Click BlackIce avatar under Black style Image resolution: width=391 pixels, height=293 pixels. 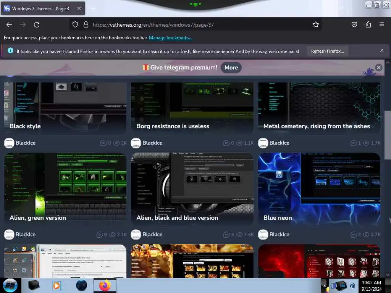click(x=9, y=143)
